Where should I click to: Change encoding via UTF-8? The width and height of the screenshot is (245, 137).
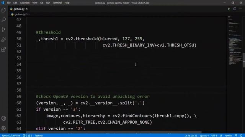click(214, 135)
